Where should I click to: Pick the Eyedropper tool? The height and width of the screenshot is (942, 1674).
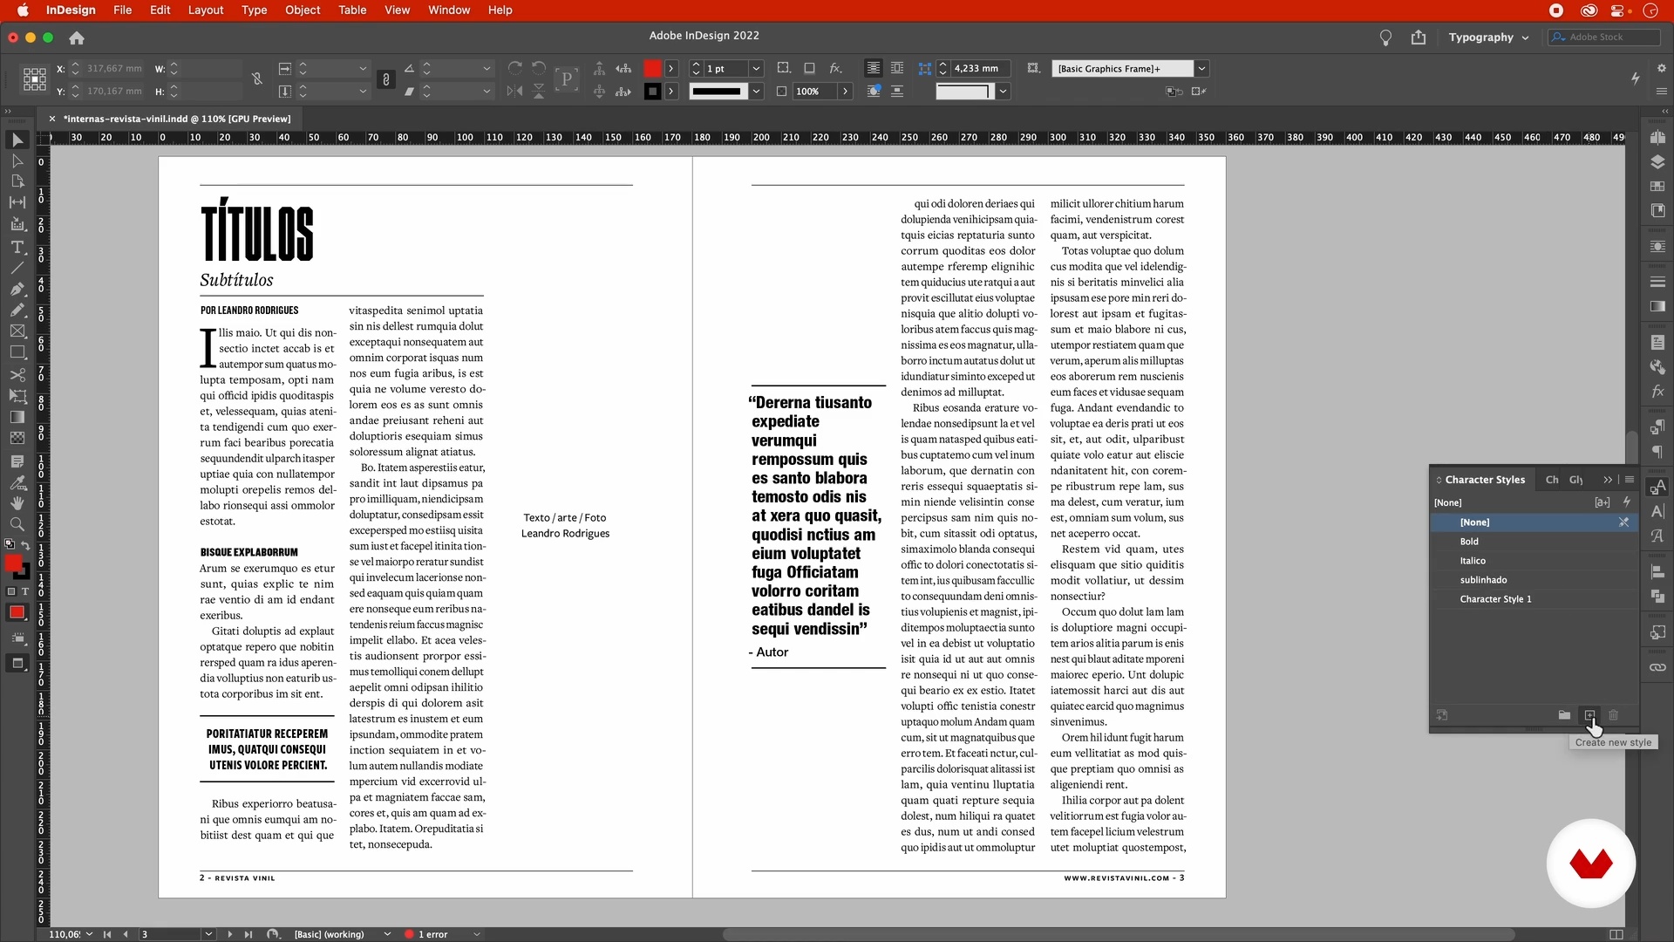click(x=17, y=482)
